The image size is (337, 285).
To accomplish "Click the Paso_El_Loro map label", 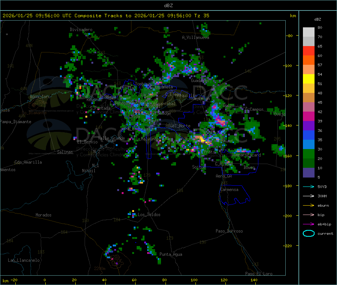I will [259, 274].
